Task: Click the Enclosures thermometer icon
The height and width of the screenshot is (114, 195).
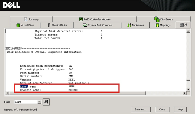Action: point(129,25)
